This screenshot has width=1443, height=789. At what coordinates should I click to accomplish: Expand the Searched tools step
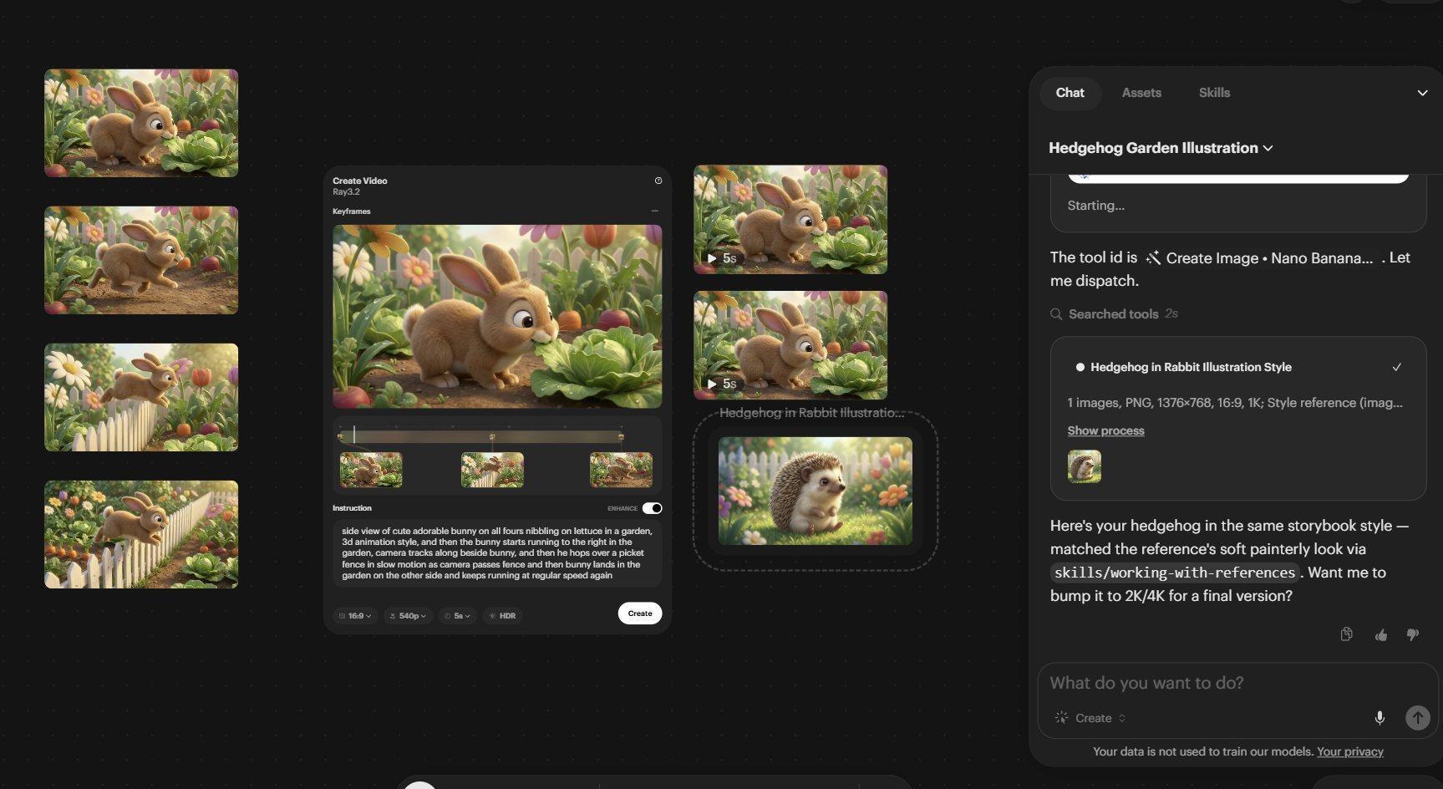[1114, 314]
